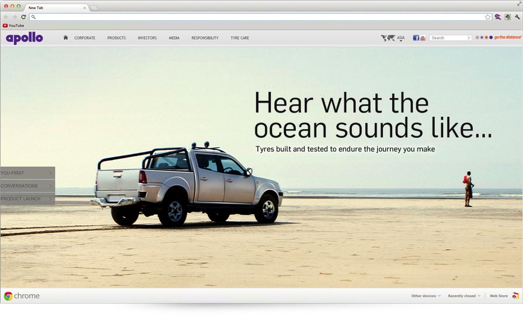The height and width of the screenshot is (321, 523).
Task: Open the Other devices dropdown
Action: pos(426,296)
